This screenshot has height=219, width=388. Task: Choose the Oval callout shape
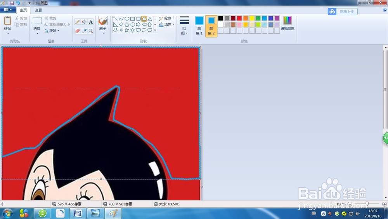(x=144, y=30)
